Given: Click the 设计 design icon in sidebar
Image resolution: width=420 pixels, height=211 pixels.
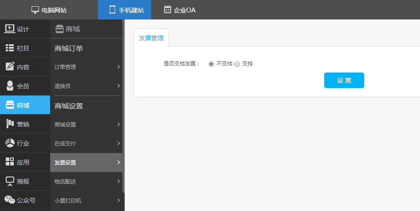Looking at the screenshot, I should pyautogui.click(x=10, y=29).
